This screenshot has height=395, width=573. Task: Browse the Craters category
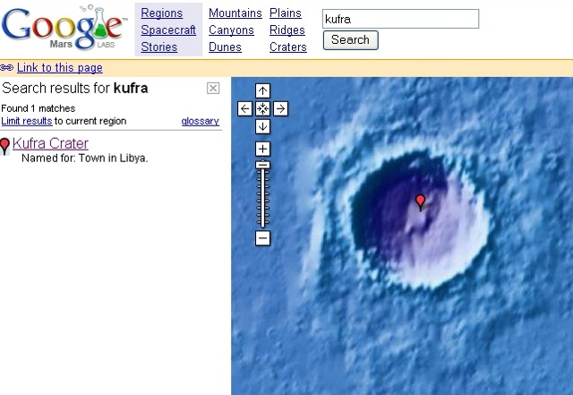[288, 47]
